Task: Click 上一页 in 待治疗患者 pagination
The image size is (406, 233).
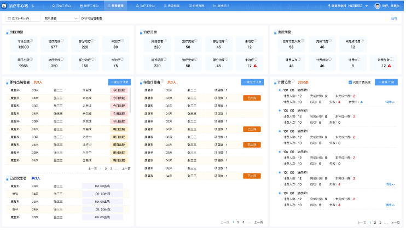Action: click(225, 223)
